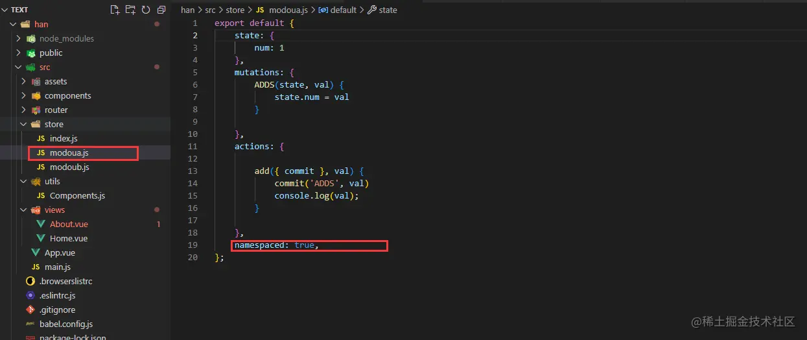The width and height of the screenshot is (807, 340).
Task: Click the JS icon beside modoub.js
Action: coord(41,167)
